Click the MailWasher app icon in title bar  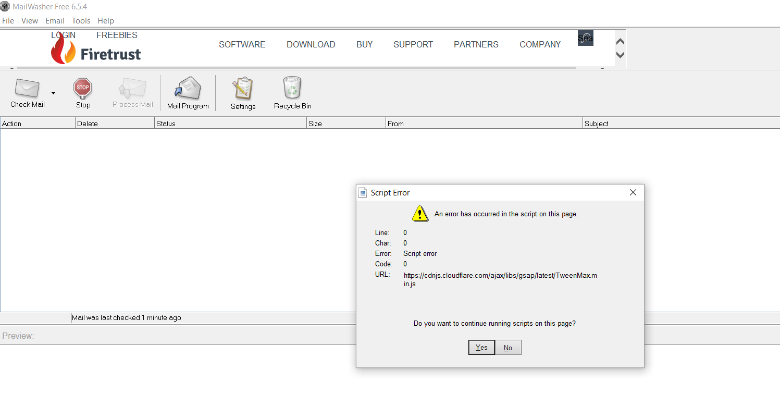(5, 6)
